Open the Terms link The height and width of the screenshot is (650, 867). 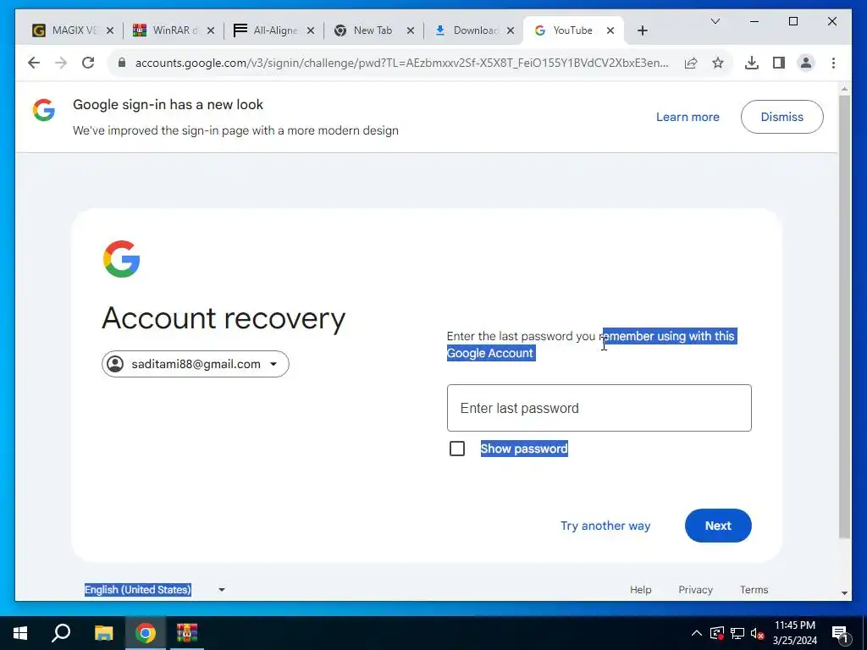[x=754, y=589]
